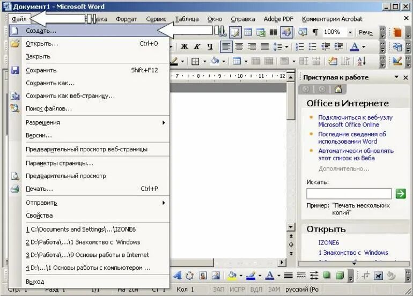Toggle numbered list

pos(300,47)
